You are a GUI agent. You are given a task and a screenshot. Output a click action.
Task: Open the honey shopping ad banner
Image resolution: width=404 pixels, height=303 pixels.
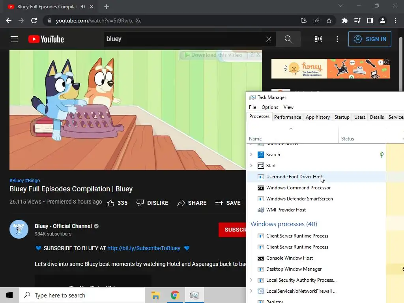[x=330, y=69]
